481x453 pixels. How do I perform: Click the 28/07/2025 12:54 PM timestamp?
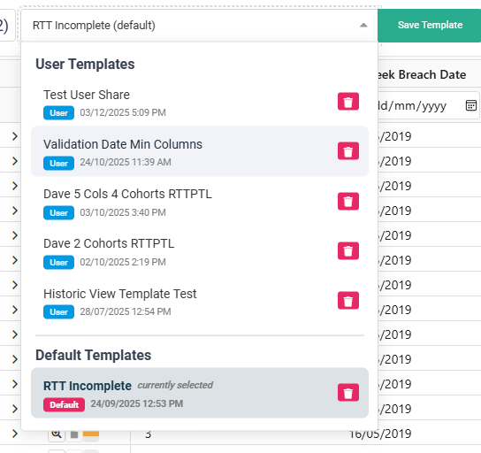click(126, 311)
